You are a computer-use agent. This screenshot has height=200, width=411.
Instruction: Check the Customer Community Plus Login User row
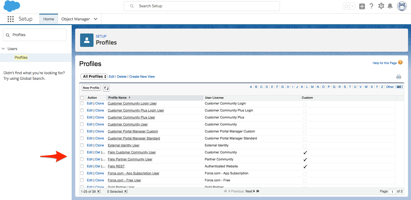pos(82,110)
